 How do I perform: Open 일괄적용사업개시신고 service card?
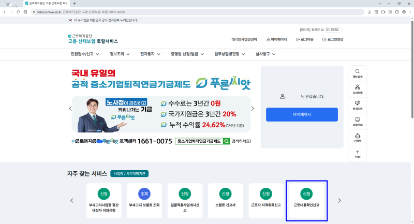[x=185, y=201]
